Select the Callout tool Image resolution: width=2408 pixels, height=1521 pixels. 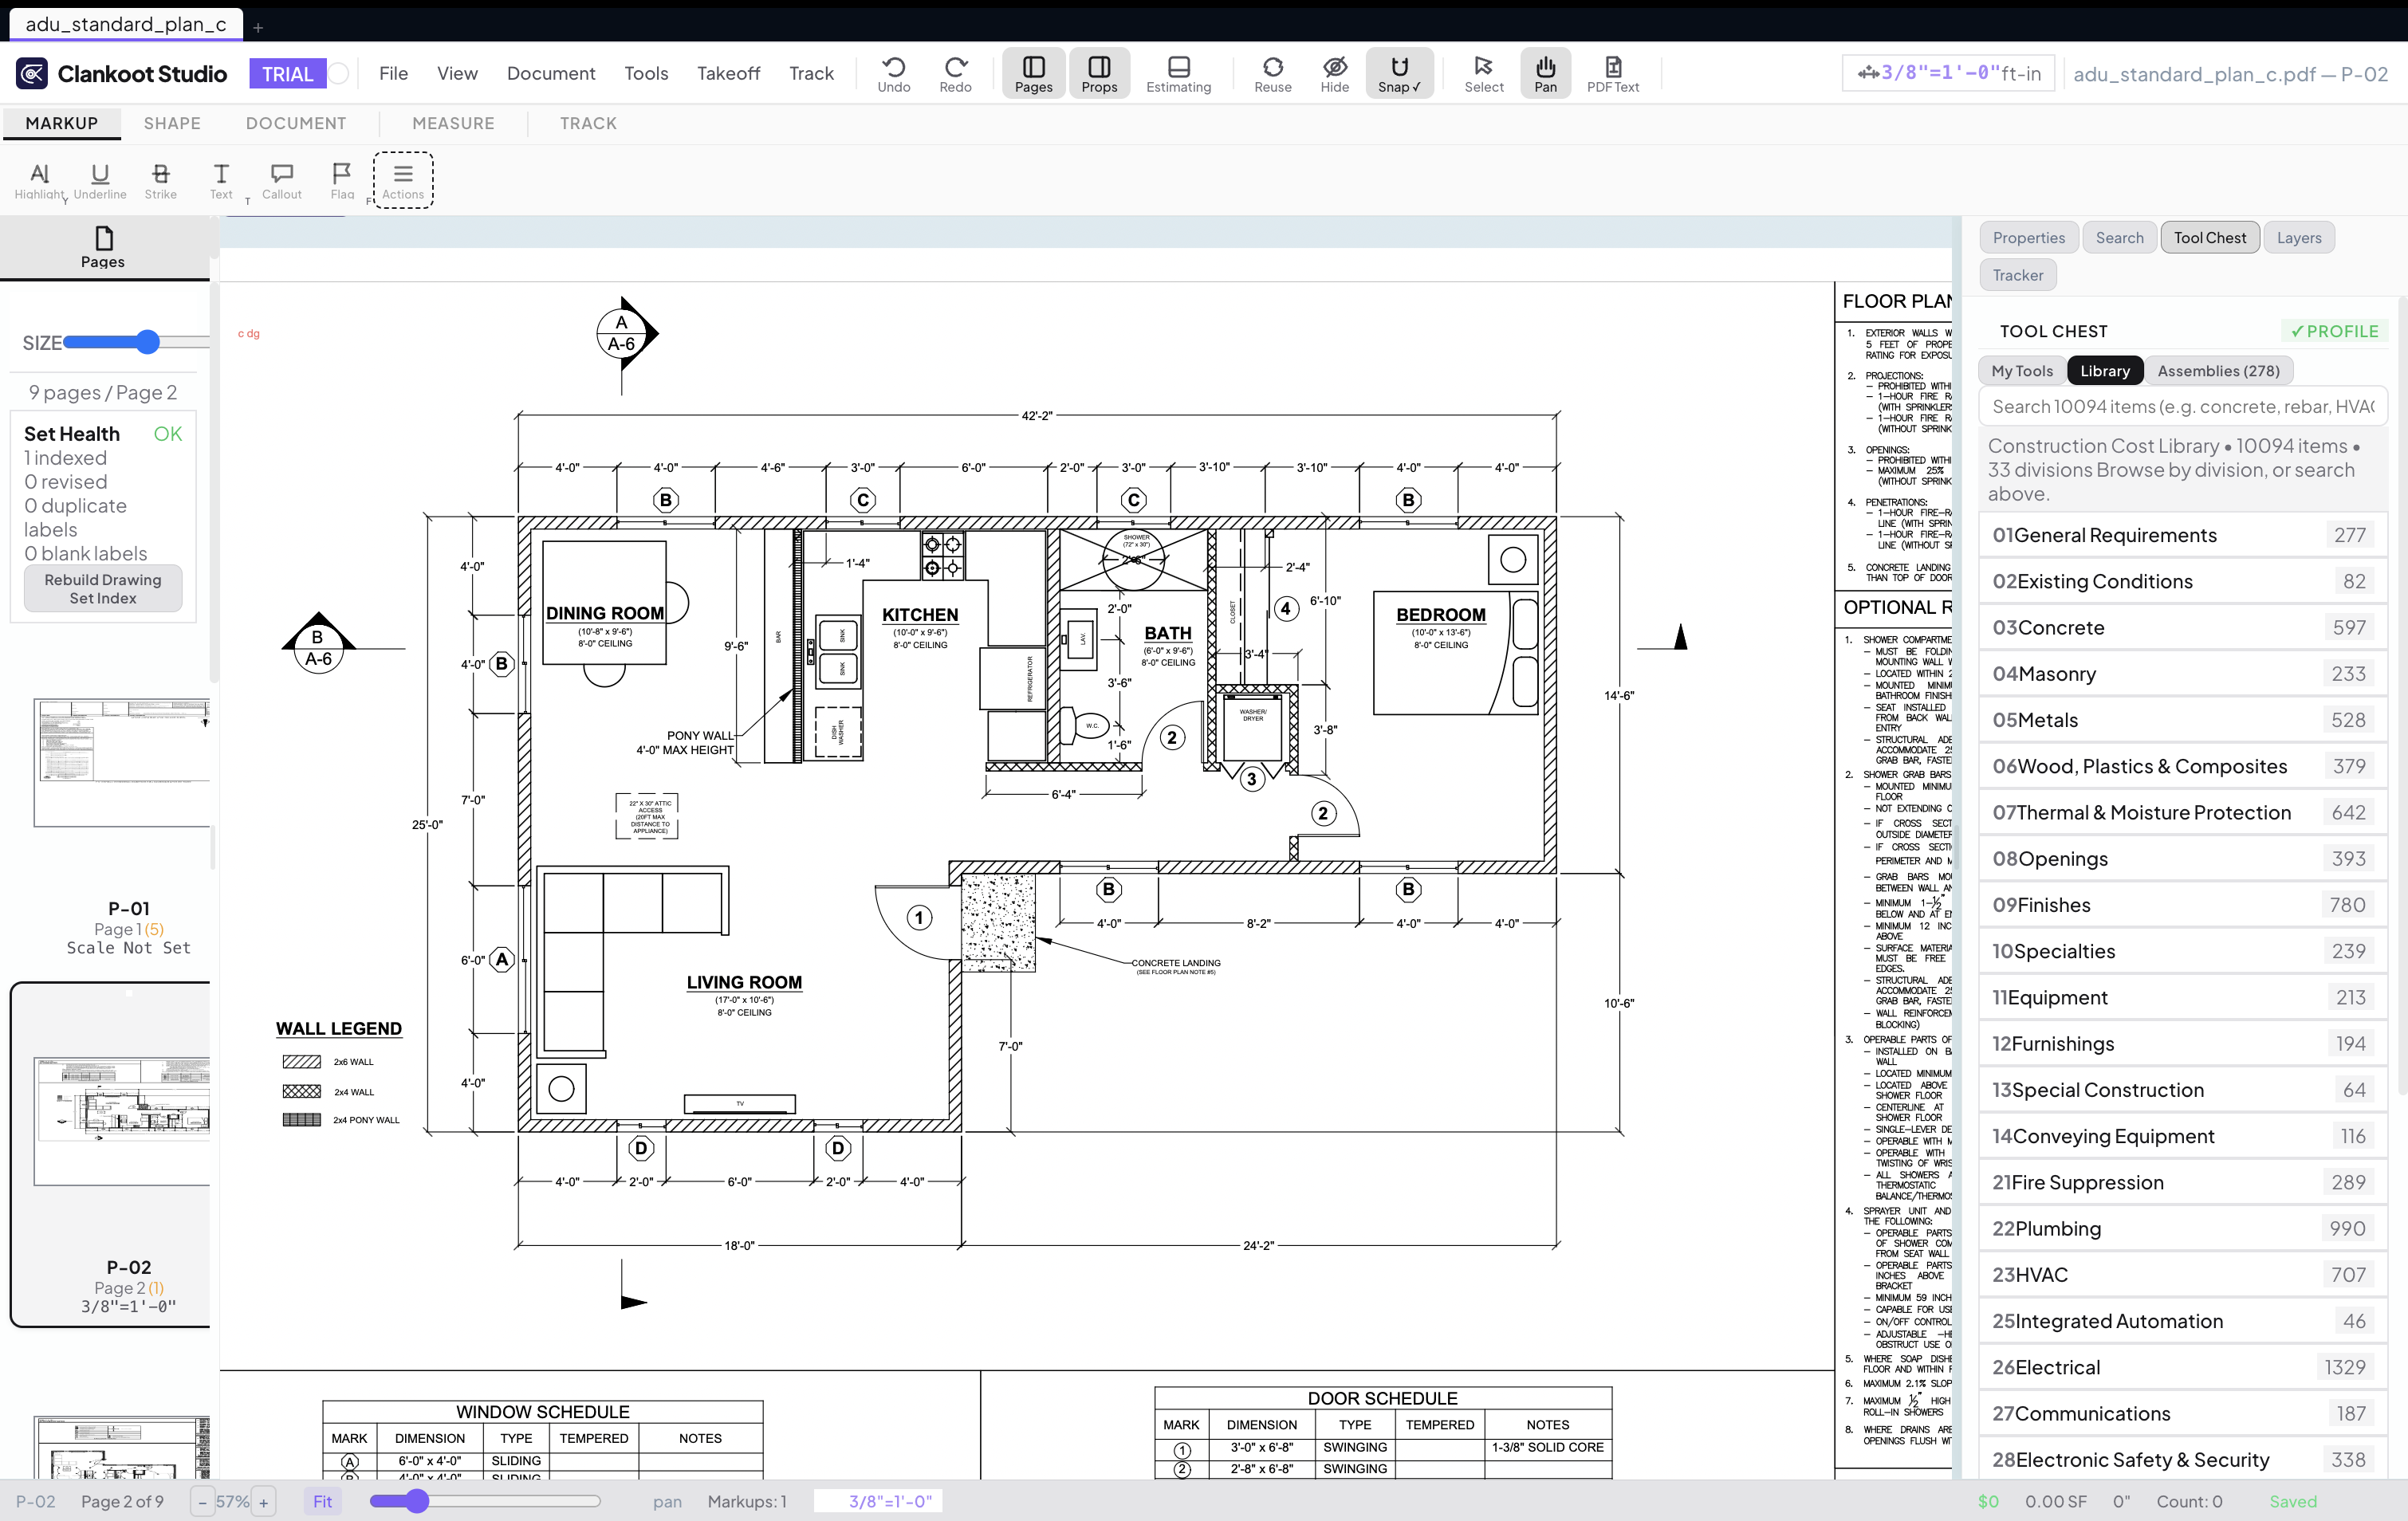282,180
